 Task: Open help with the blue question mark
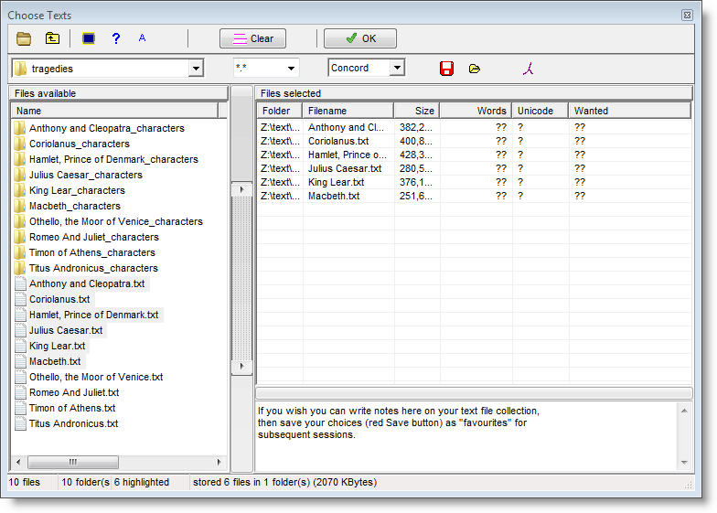click(x=116, y=38)
